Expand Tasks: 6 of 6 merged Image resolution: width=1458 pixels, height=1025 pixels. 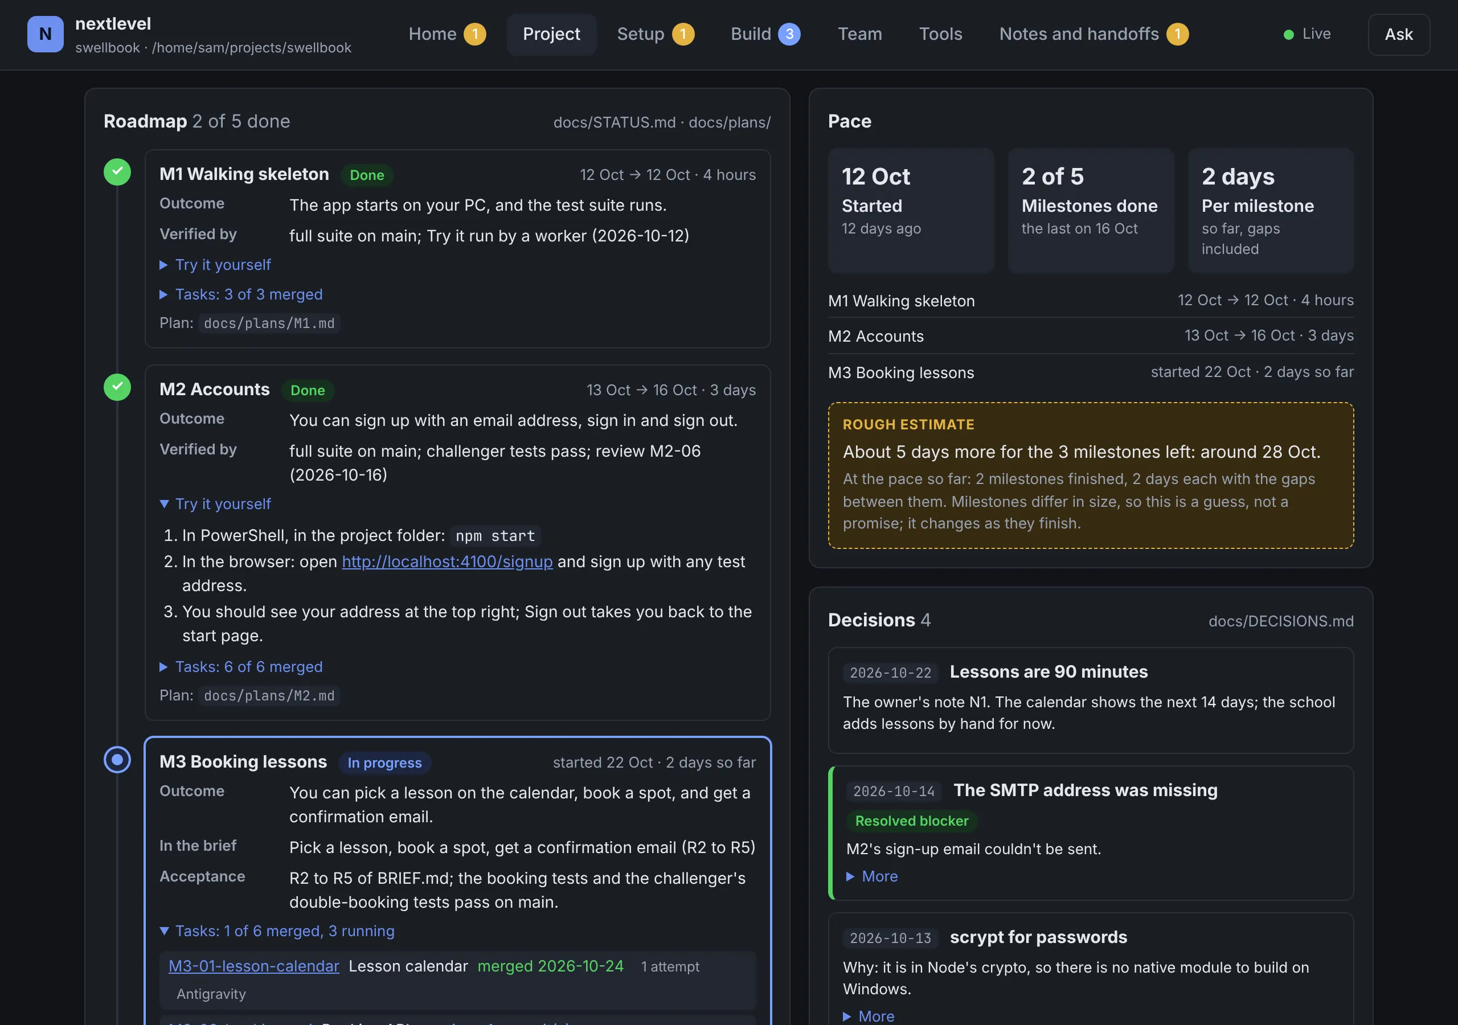pos(241,667)
